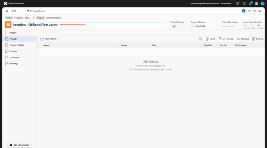Open the Help question mark icon
267x148 pixels.
[244, 4]
